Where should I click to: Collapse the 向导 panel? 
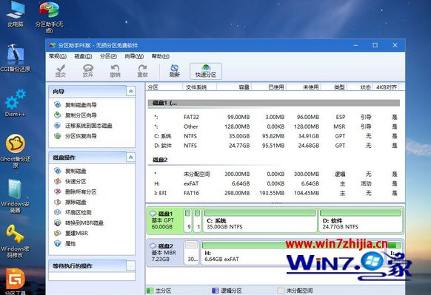click(131, 92)
